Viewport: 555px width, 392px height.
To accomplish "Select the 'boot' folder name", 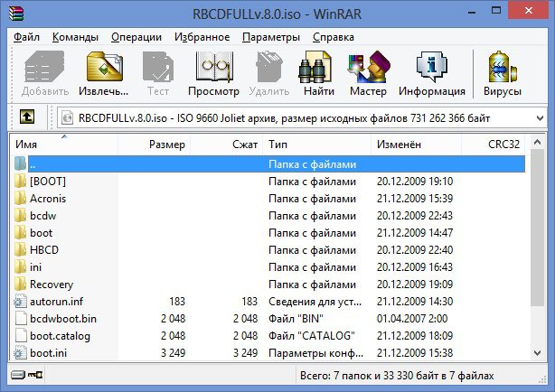I will tap(41, 233).
